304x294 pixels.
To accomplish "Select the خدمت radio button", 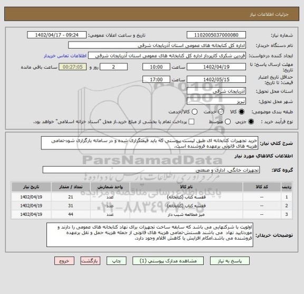I will tap(221, 112).
